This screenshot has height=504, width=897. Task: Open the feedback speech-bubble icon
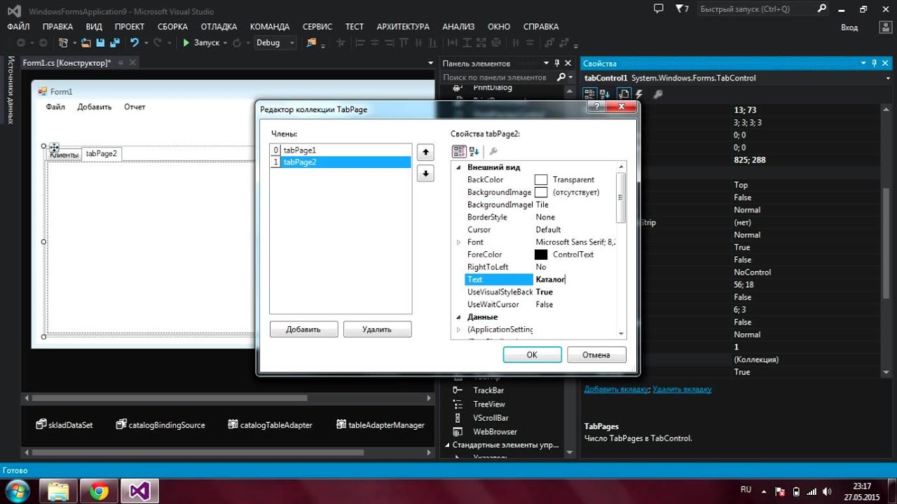click(658, 8)
